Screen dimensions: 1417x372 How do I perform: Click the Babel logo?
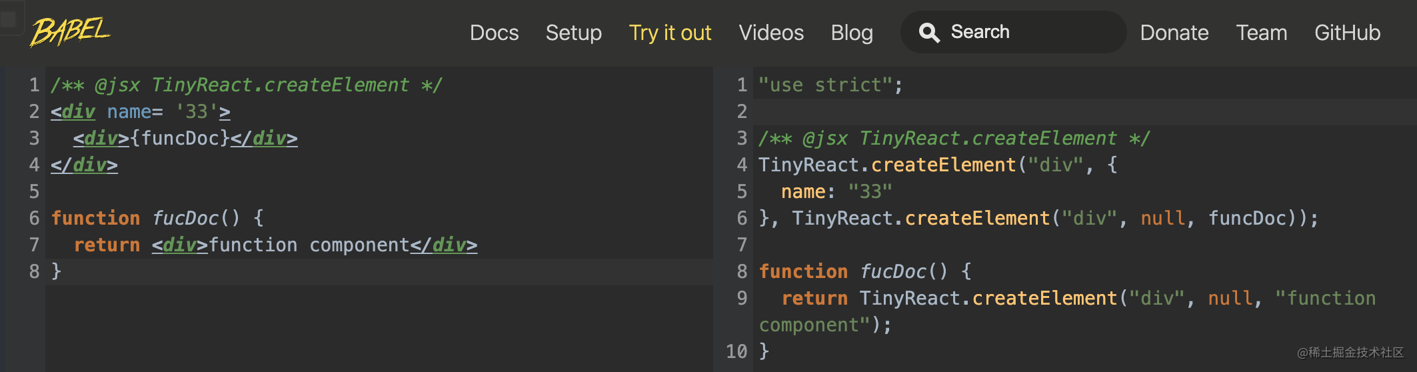(70, 31)
